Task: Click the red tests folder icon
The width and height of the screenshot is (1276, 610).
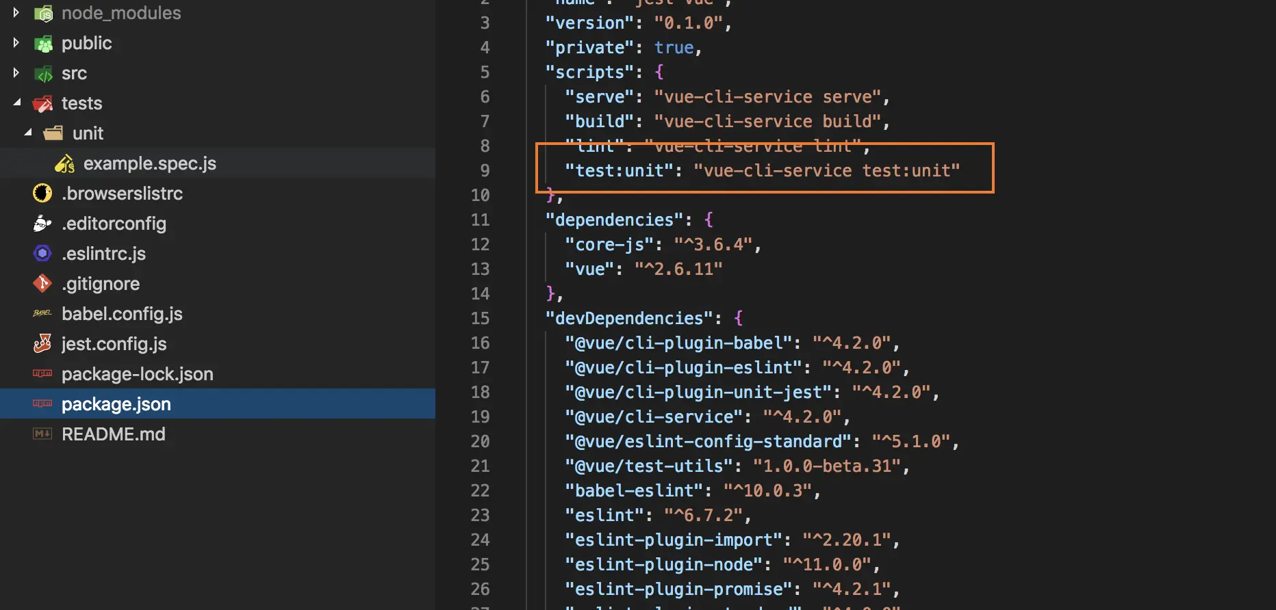Action: (x=42, y=103)
